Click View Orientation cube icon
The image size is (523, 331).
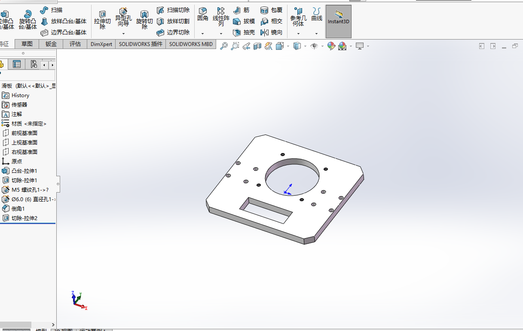279,46
